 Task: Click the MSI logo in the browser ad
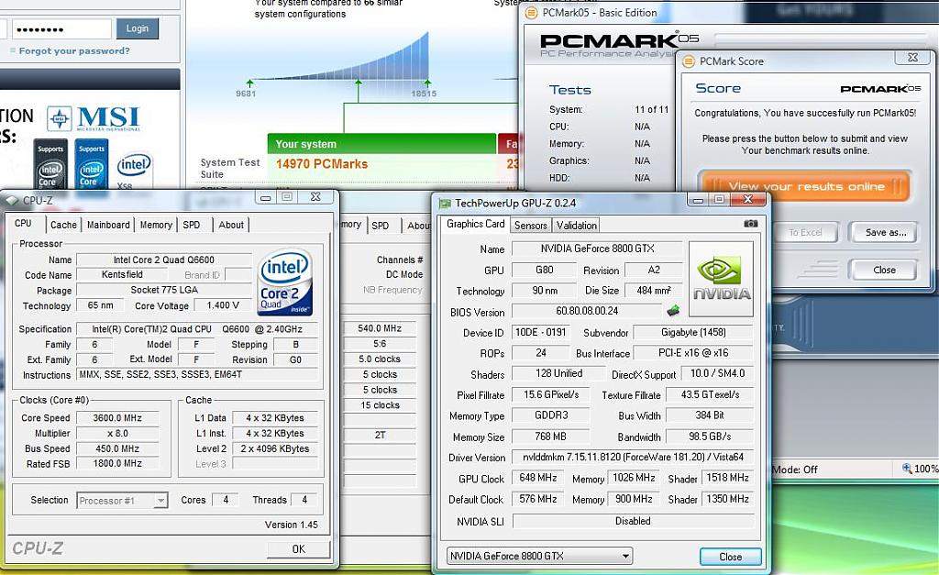pyautogui.click(x=94, y=118)
